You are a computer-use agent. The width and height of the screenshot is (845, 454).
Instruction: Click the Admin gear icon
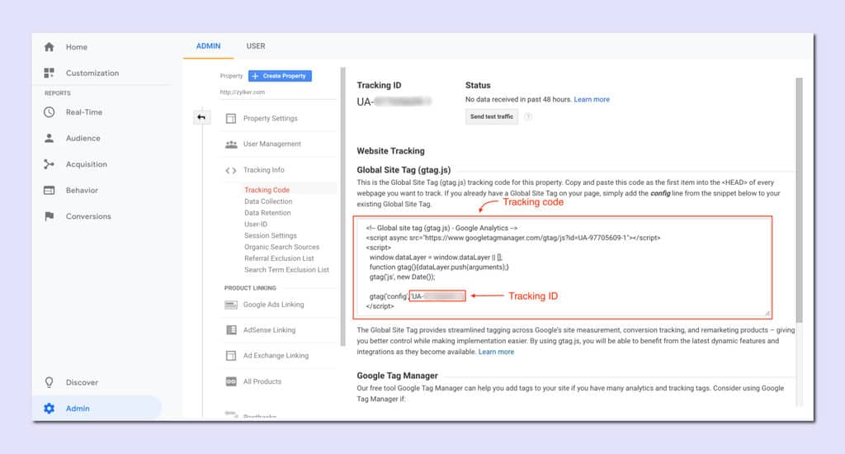[x=49, y=408]
